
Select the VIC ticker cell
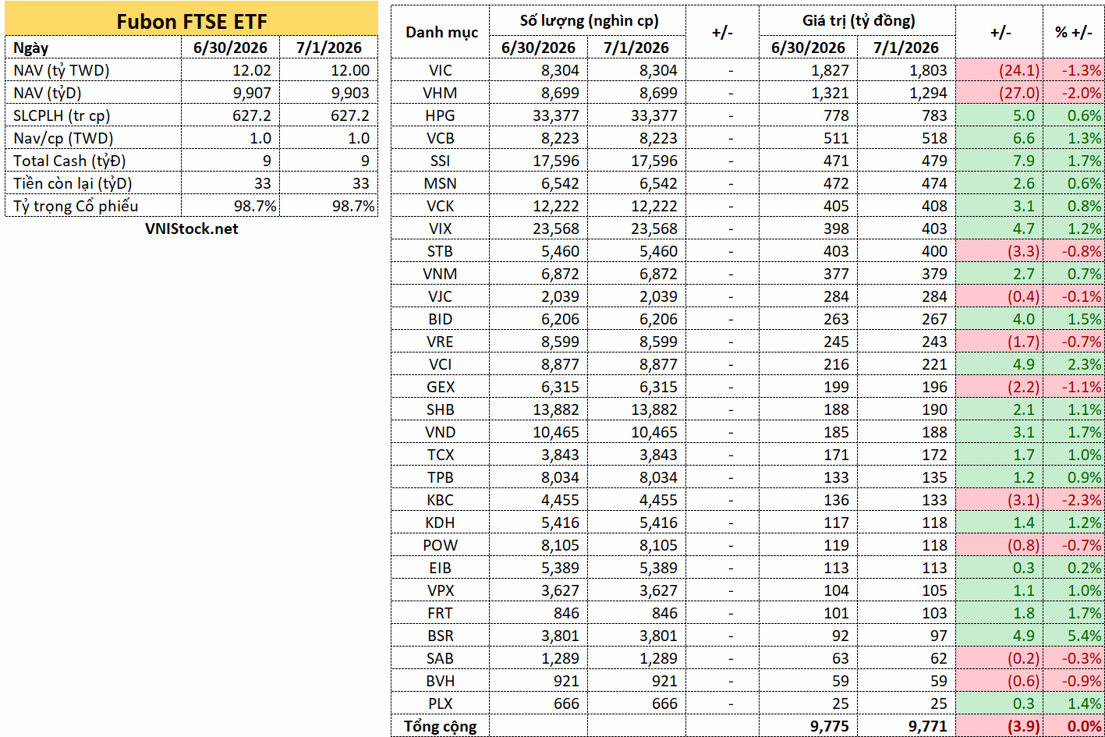(x=441, y=70)
